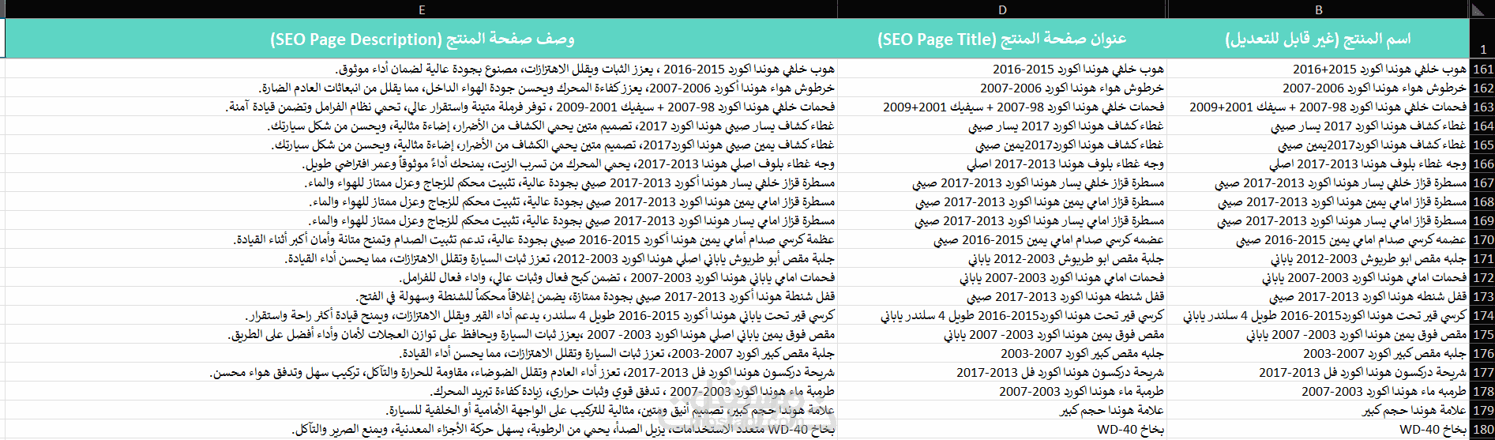1495x440 pixels.
Task: Click header cell 'وصف صفحة المنتج (SEO Page Description)'
Action: point(422,39)
